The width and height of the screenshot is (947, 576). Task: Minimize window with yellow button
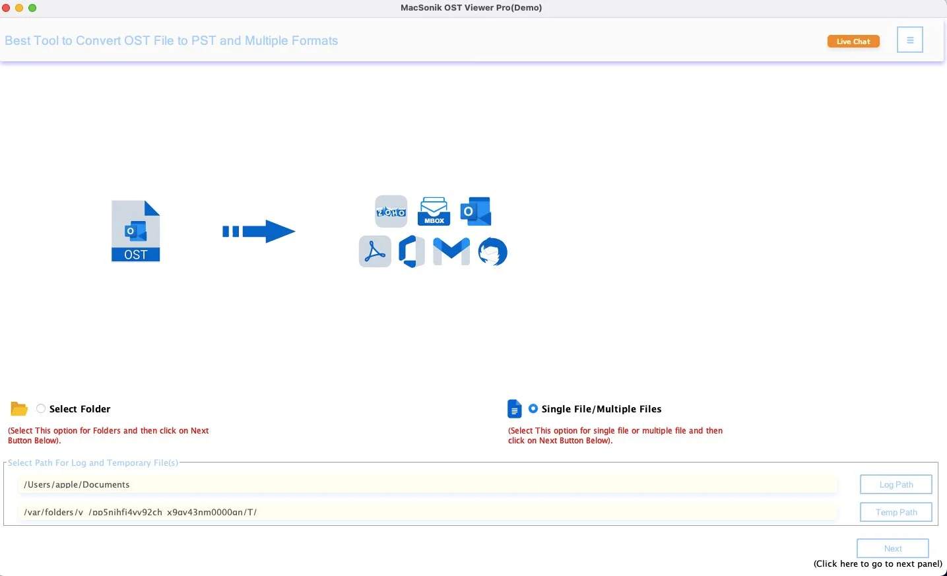(x=19, y=8)
